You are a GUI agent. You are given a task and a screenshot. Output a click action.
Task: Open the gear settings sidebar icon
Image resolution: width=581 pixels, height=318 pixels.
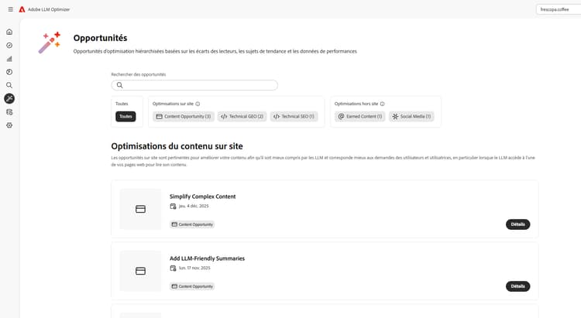click(x=9, y=125)
